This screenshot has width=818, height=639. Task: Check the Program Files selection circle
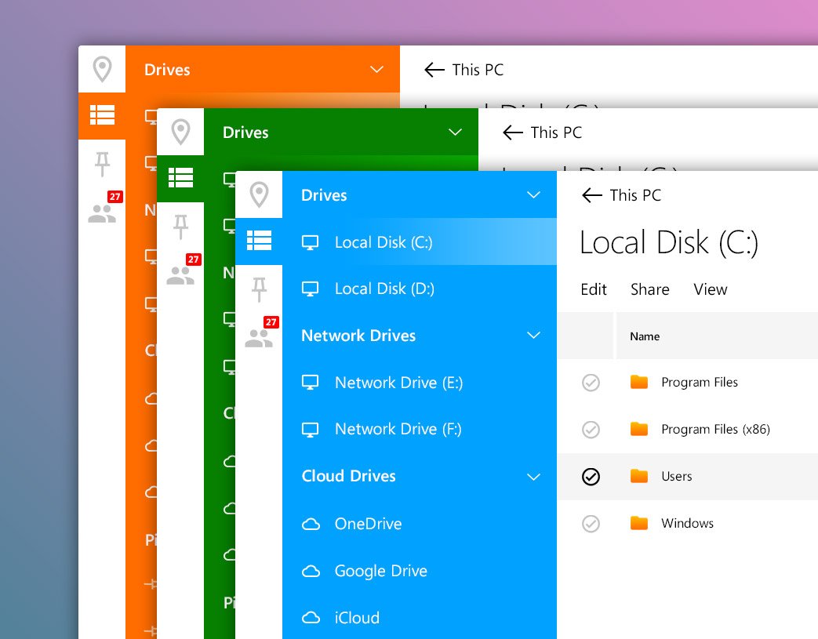click(591, 383)
